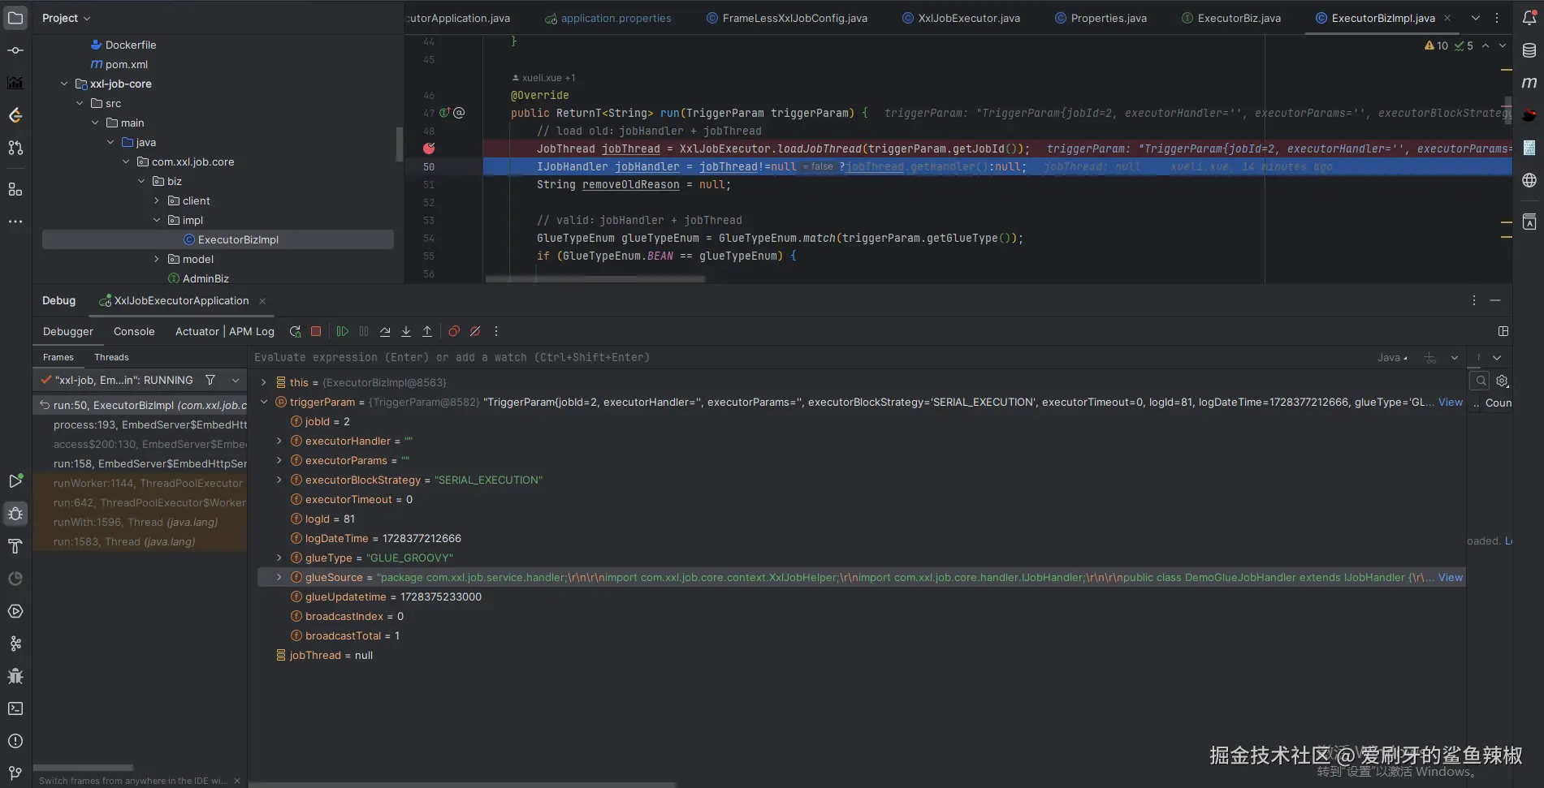The image size is (1544, 788).
Task: Collapse the com.xxl.job.core package
Action: (x=126, y=161)
